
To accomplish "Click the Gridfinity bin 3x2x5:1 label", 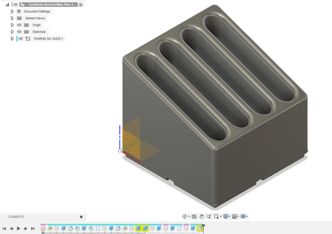I will (49, 39).
